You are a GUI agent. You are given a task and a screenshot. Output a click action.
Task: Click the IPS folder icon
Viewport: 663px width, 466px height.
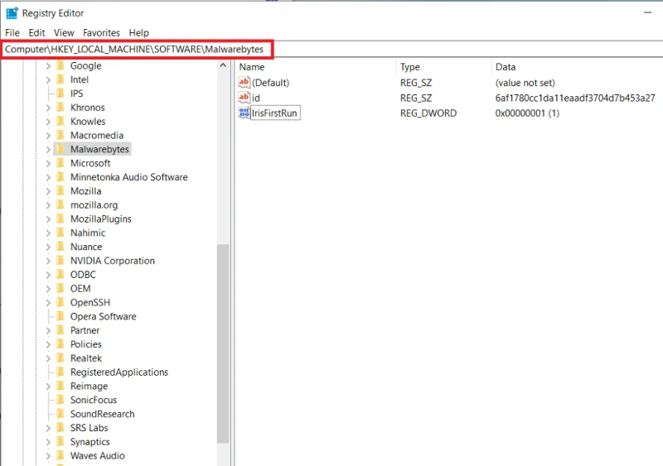(60, 94)
